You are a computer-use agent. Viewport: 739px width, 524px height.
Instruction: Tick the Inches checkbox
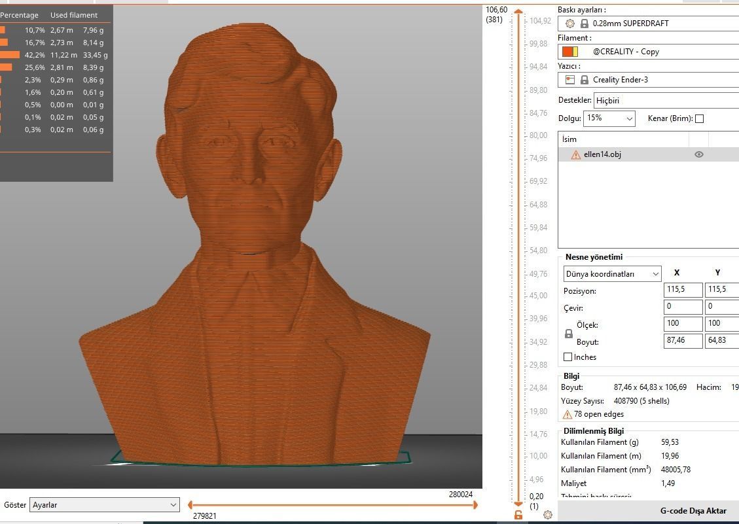568,357
